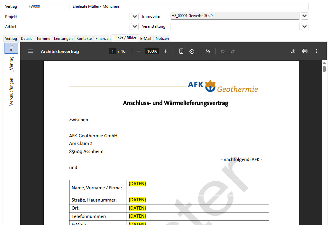This screenshot has width=329, height=225.
Task: Click the zoom in plus icon
Action: coord(166,51)
